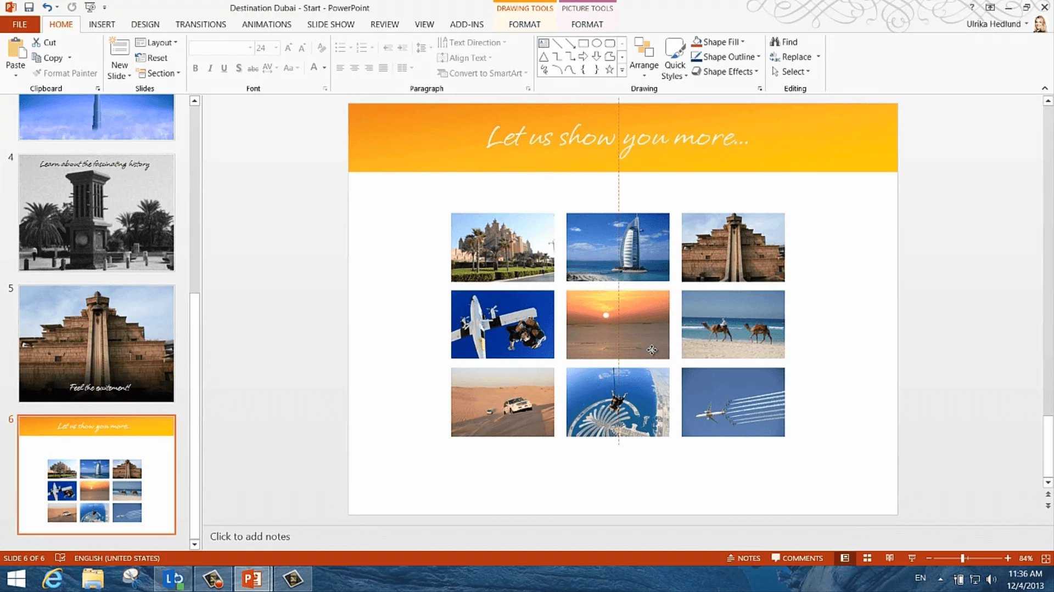Toggle the Comments pane in status bar
The image size is (1054, 592).
click(x=797, y=558)
